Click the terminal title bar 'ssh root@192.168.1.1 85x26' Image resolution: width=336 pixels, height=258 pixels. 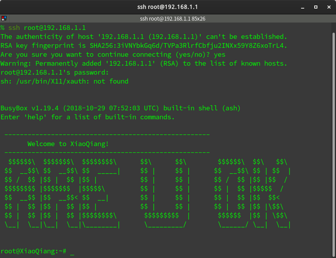pos(173,19)
